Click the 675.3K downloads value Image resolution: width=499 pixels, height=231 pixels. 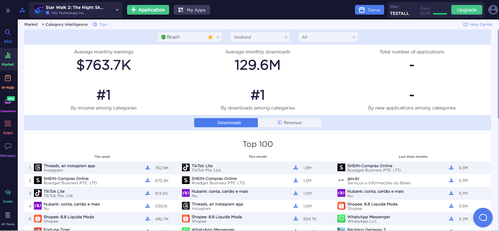click(x=162, y=180)
